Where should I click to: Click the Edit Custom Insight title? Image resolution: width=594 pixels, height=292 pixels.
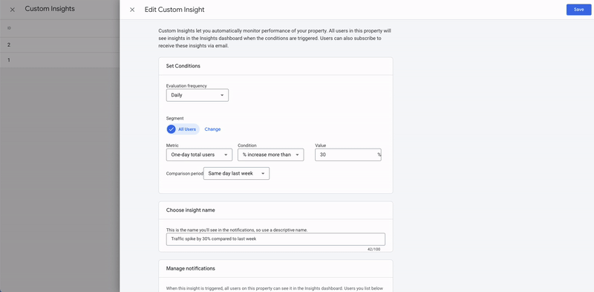(x=174, y=10)
